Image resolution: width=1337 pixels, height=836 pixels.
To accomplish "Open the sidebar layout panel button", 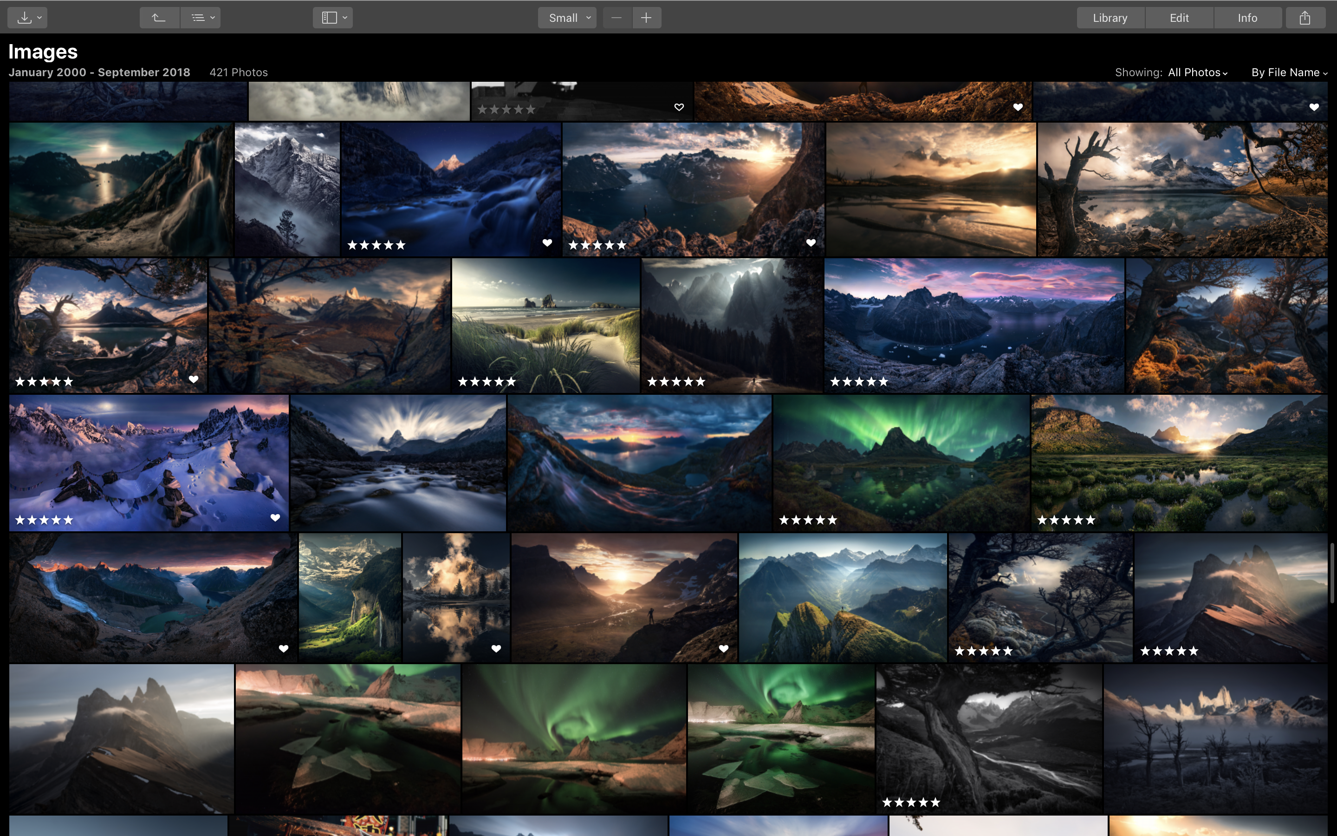I will pyautogui.click(x=332, y=18).
